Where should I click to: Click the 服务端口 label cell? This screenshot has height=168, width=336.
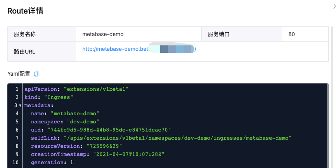pyautogui.click(x=219, y=34)
